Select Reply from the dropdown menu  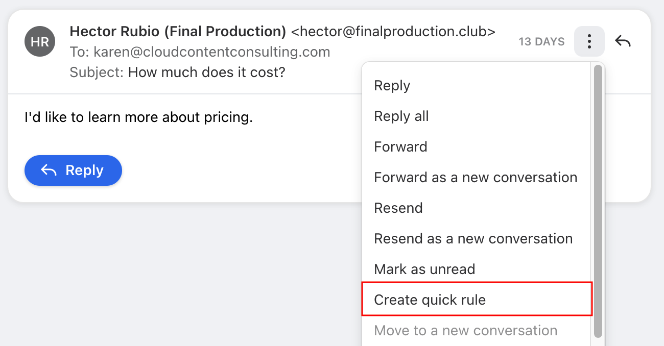pyautogui.click(x=476, y=86)
